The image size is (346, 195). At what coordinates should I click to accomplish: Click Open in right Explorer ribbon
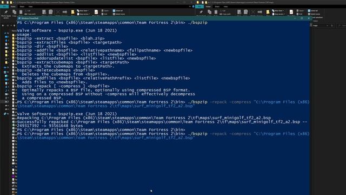[300, 11]
